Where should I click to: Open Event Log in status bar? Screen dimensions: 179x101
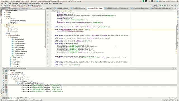click(173, 98)
